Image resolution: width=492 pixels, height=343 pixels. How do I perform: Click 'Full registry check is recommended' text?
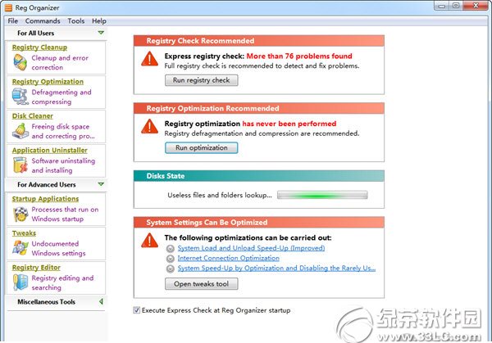click(262, 65)
